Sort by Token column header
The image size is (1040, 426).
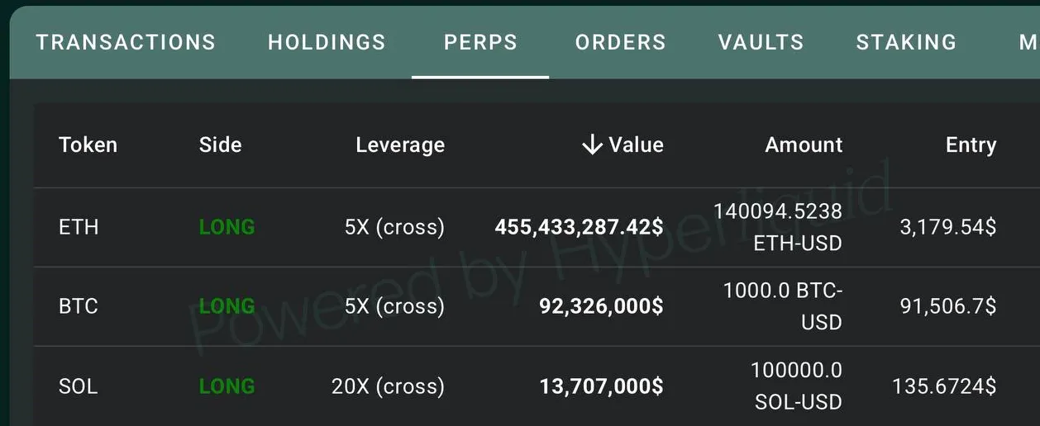tap(88, 145)
